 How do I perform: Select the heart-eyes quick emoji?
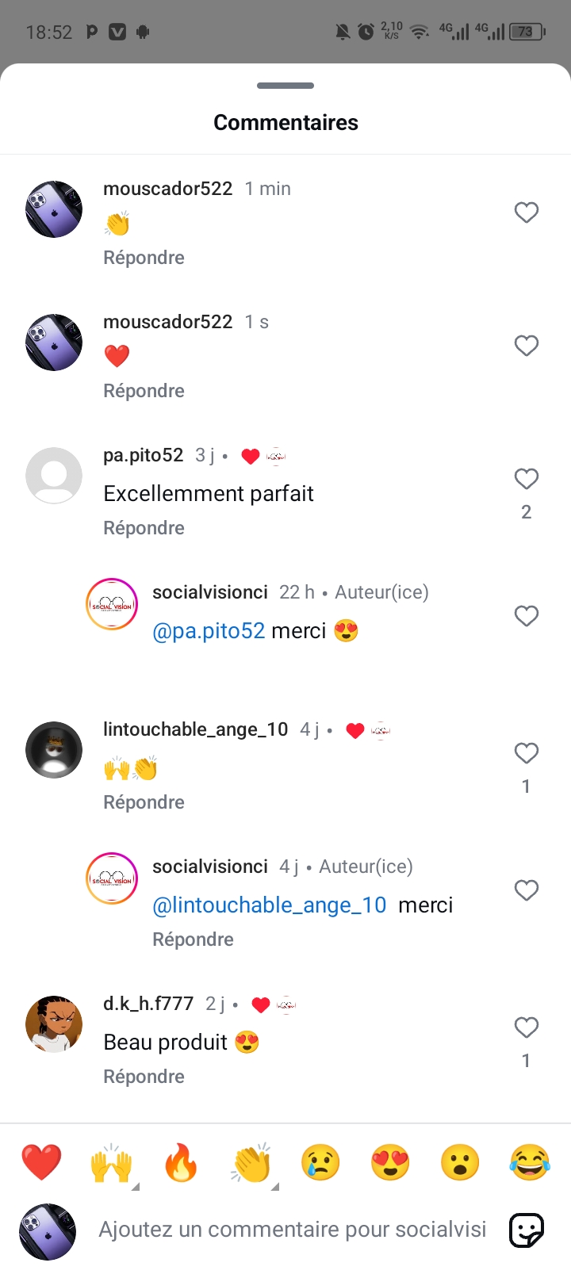[x=390, y=1163]
